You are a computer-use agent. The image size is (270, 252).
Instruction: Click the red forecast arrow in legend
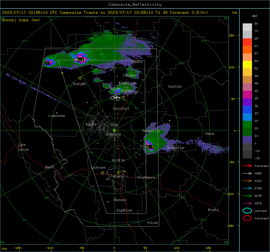point(247,166)
